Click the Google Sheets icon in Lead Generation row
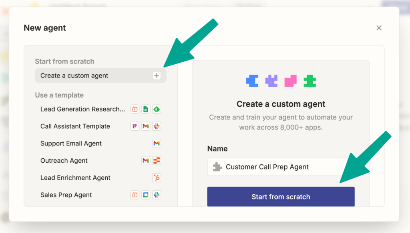 point(146,109)
